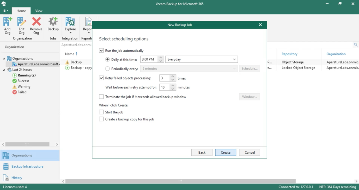Click the Create button

[226, 152]
